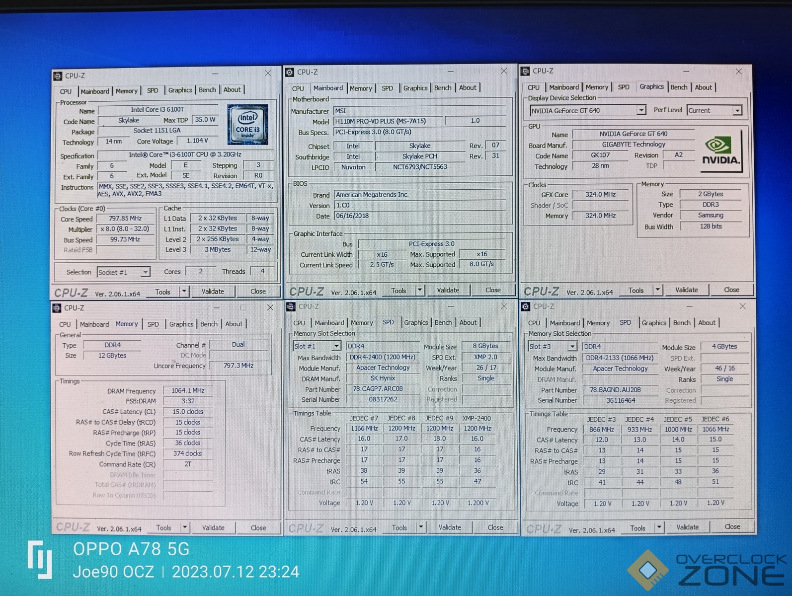
Task: Expand the Tools arrow in the Mainboard window
Action: (420, 290)
